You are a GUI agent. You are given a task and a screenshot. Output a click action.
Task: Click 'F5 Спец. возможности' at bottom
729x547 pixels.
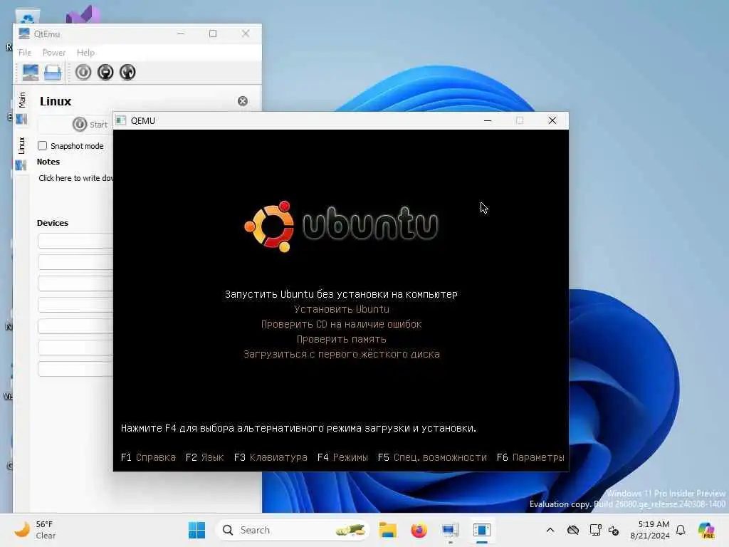pyautogui.click(x=432, y=457)
